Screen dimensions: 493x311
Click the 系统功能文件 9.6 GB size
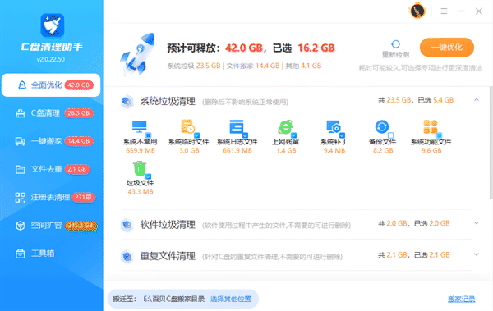coord(431,150)
